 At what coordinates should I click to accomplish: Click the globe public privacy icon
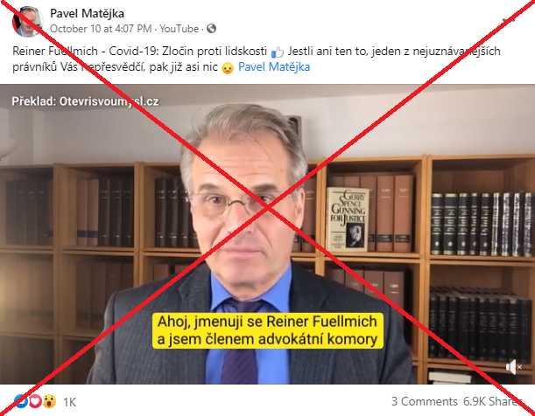[212, 29]
